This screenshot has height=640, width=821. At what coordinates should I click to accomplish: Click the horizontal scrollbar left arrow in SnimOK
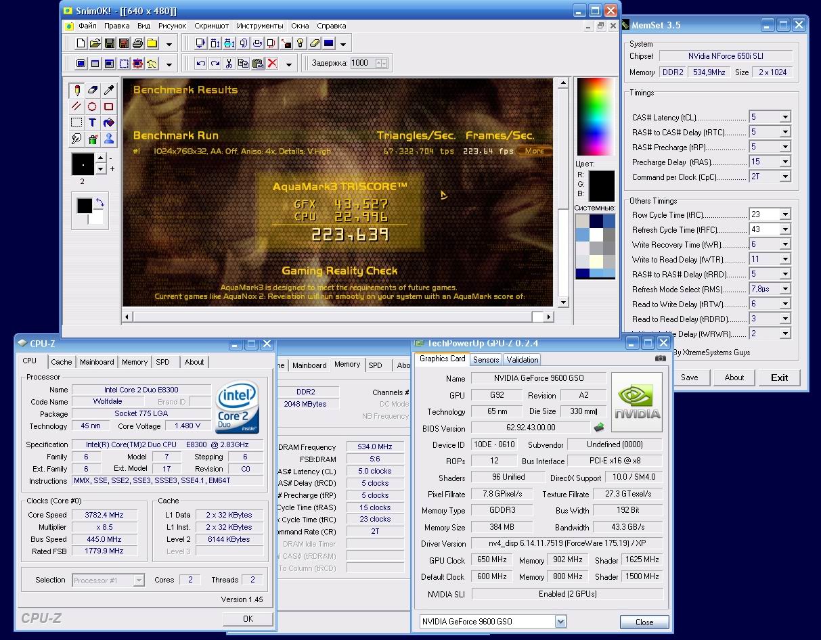(127, 316)
